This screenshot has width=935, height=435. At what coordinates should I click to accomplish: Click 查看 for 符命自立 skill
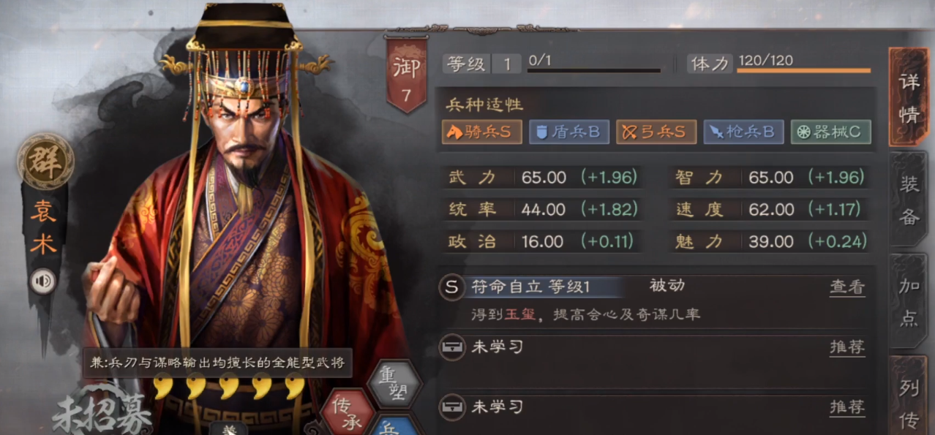(x=847, y=287)
